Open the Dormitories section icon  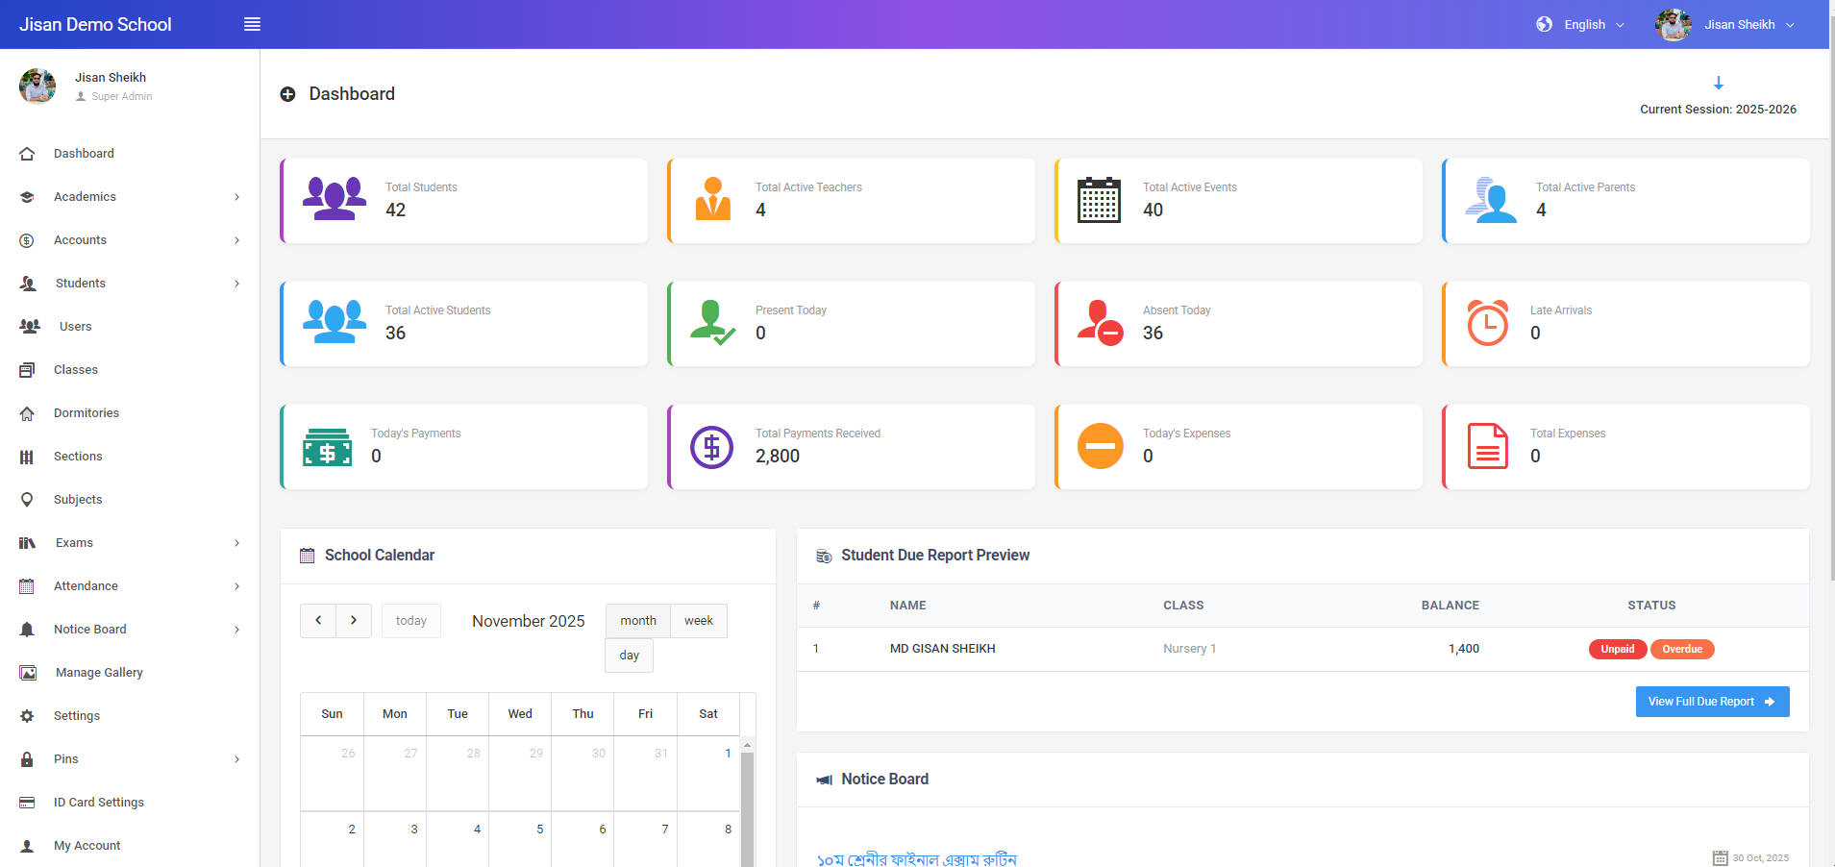(28, 412)
